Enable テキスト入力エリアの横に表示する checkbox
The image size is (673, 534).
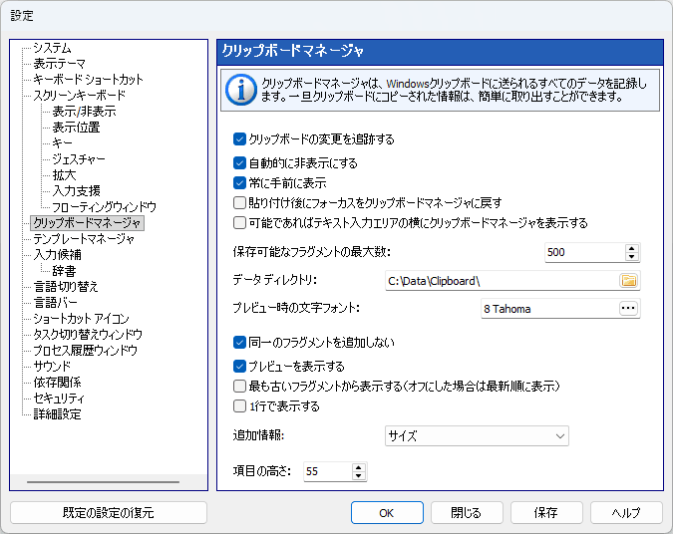tap(239, 222)
